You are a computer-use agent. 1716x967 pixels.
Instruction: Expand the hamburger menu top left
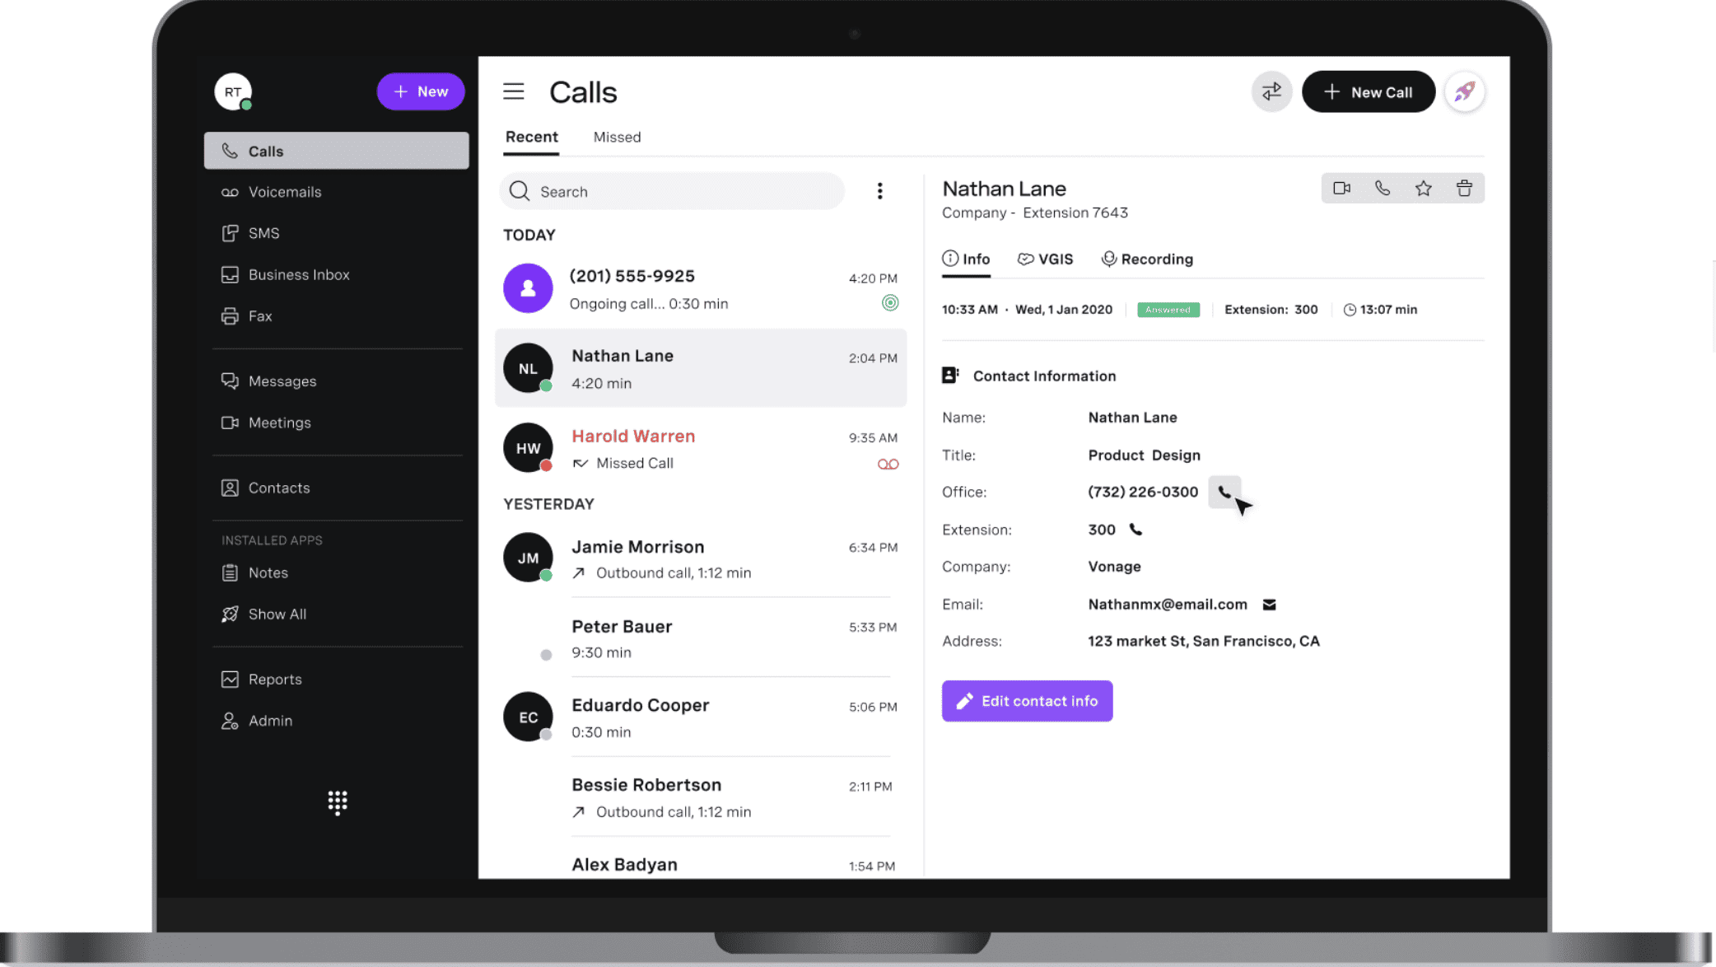514,91
